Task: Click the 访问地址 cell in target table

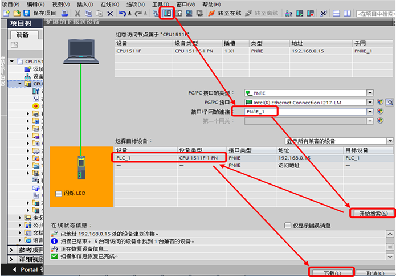Action: pos(288,165)
